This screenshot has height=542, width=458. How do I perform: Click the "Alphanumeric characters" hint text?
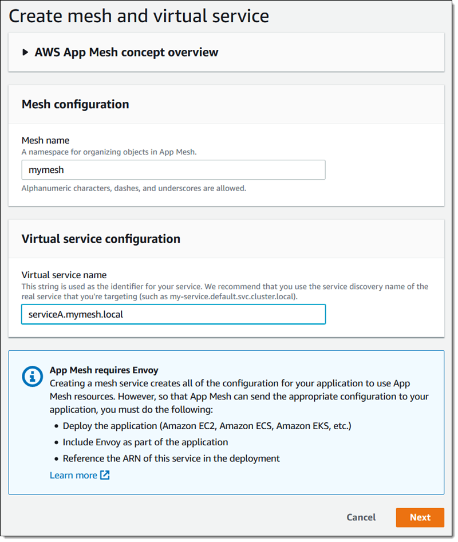pos(134,188)
